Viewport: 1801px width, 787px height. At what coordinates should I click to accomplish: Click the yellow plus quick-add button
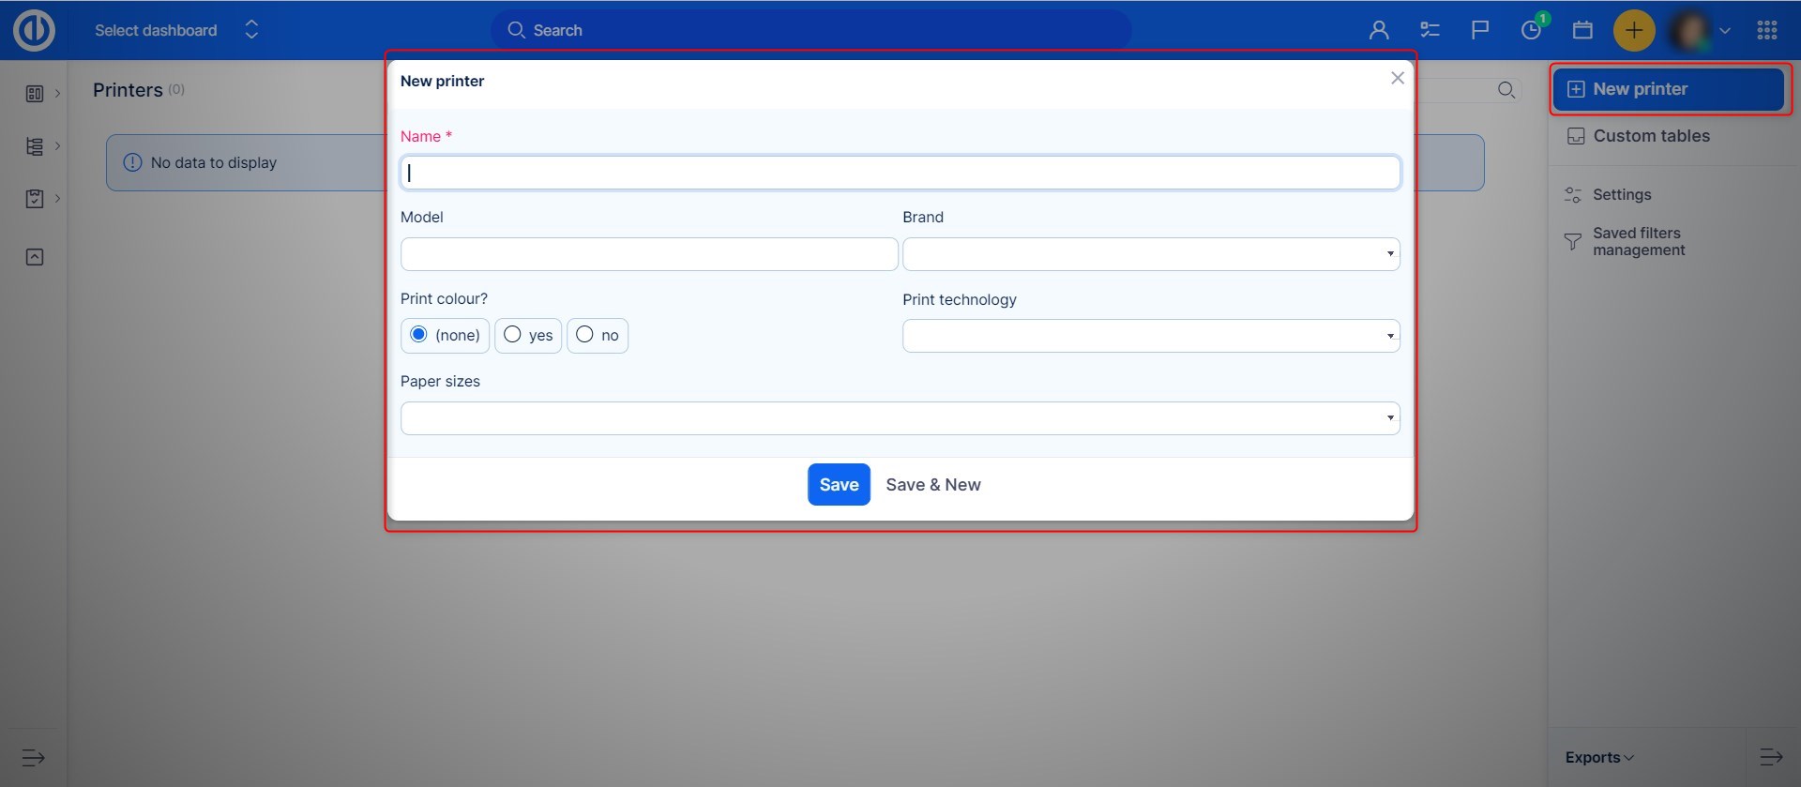pyautogui.click(x=1633, y=30)
